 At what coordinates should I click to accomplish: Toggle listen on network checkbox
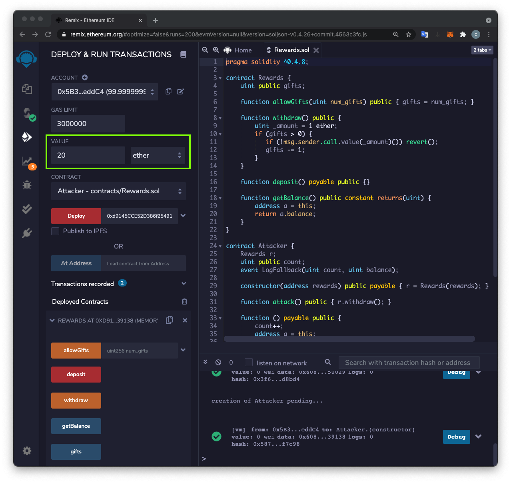click(x=249, y=362)
